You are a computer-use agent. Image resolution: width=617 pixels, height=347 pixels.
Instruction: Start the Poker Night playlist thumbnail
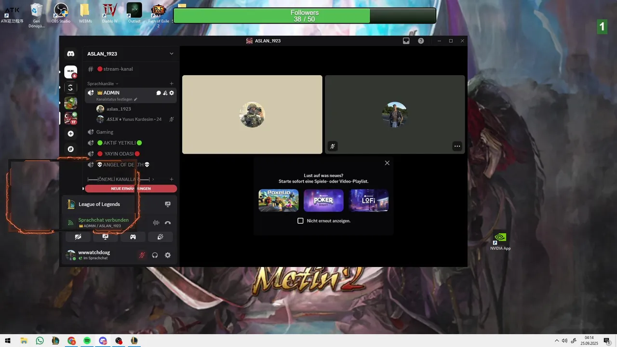[323, 200]
